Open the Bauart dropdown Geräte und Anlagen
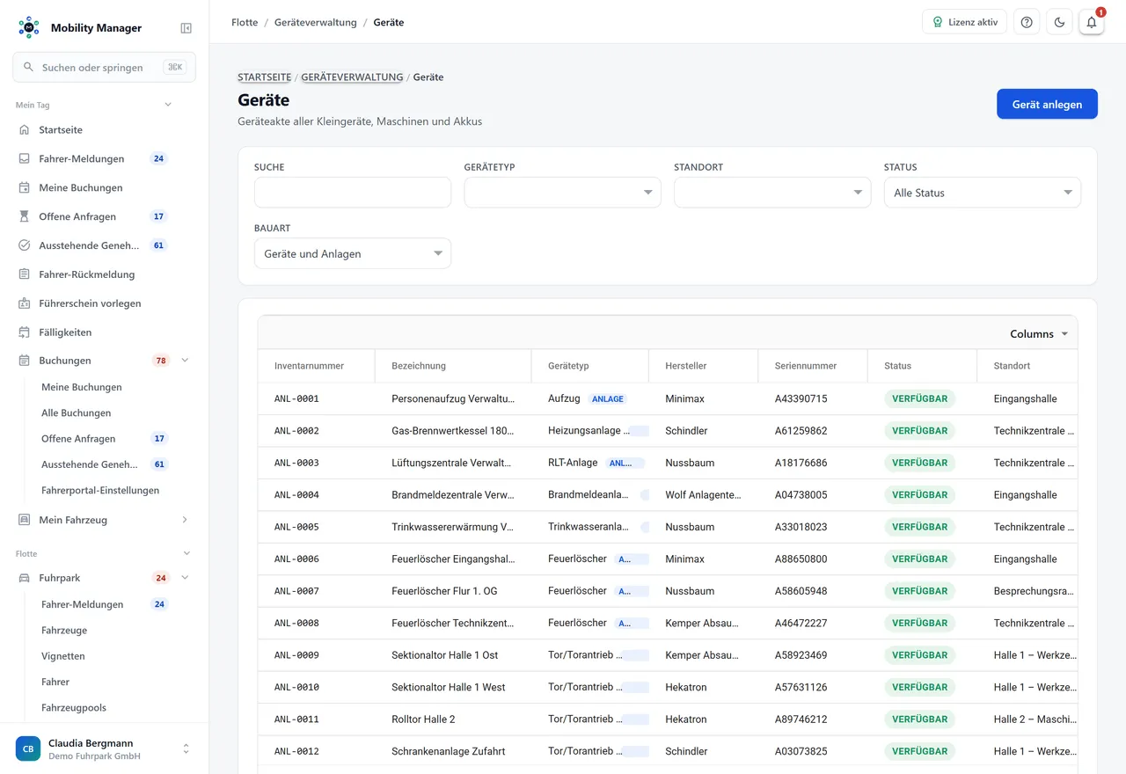The height and width of the screenshot is (774, 1126). pos(352,253)
